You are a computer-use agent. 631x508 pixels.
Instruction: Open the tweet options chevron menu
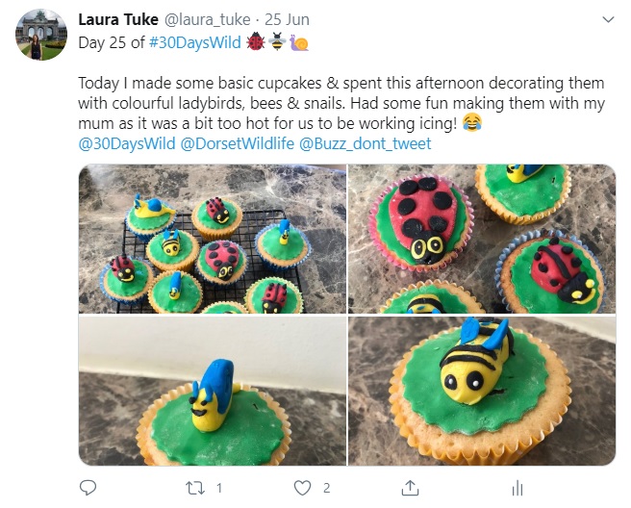click(x=607, y=19)
